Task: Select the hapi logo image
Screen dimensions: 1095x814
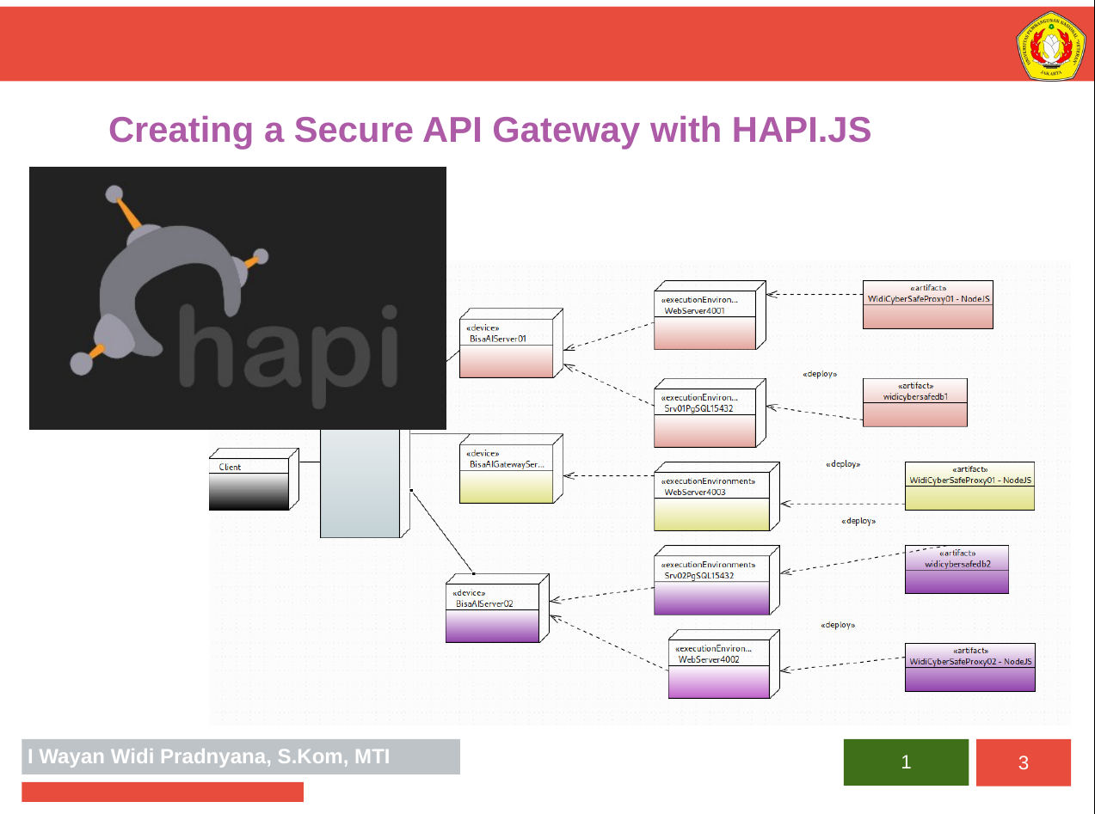Action: pyautogui.click(x=237, y=298)
